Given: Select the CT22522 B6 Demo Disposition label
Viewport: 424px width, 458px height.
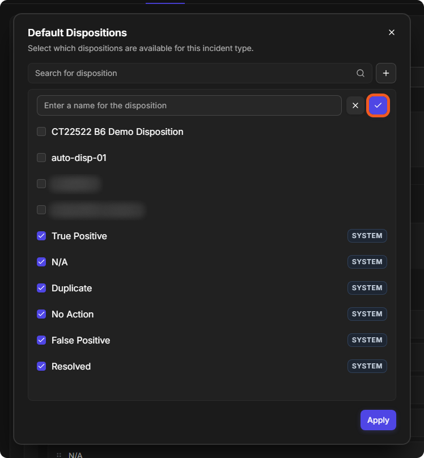Looking at the screenshot, I should click(x=117, y=132).
